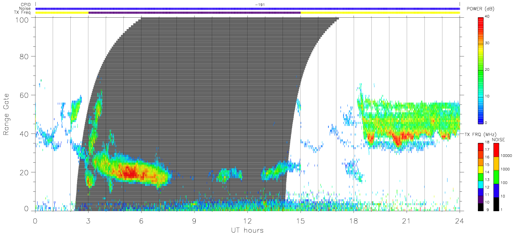
Task: Click the 1000 label on the NOISE legend
Action: point(506,169)
